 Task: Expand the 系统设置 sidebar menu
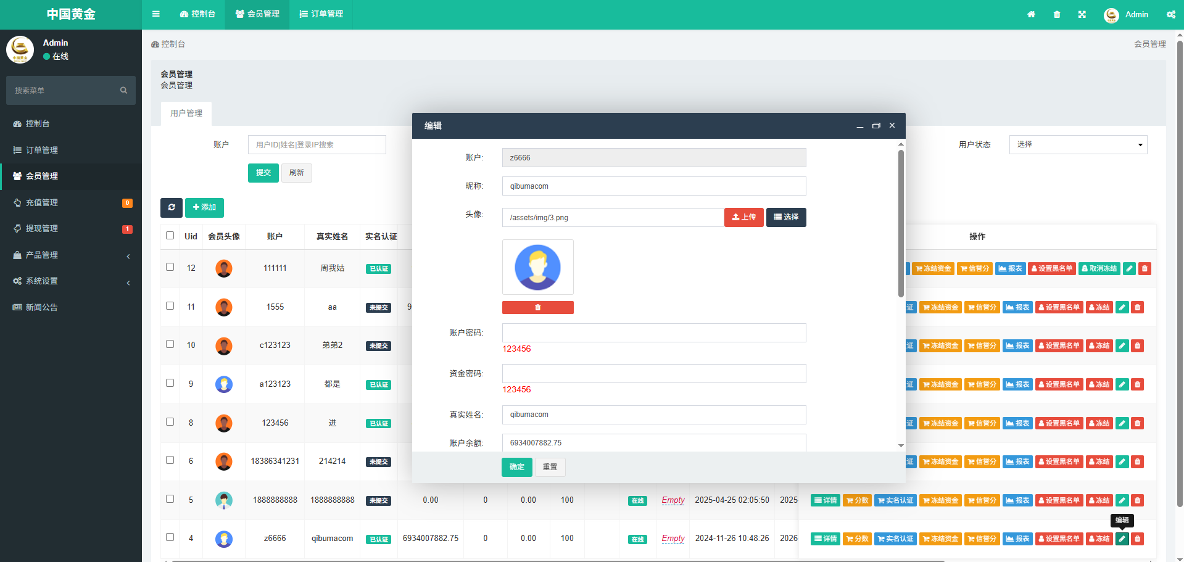[71, 281]
